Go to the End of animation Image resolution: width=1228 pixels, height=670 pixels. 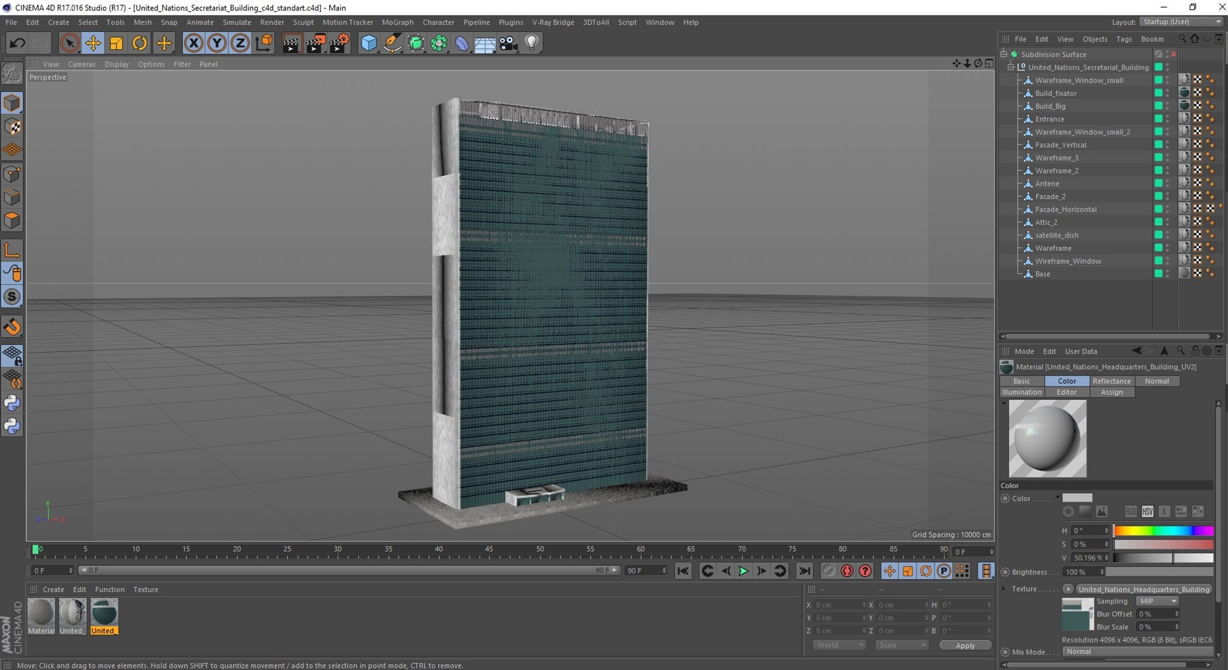coord(805,571)
